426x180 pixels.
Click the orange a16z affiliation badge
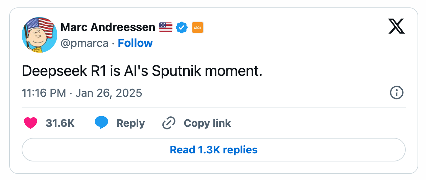pos(197,27)
